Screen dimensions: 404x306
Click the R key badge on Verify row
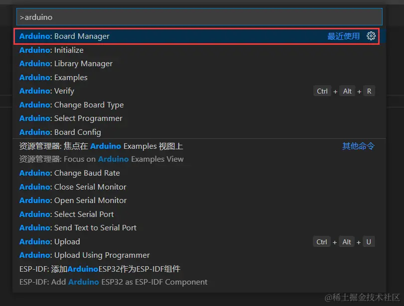tap(369, 91)
